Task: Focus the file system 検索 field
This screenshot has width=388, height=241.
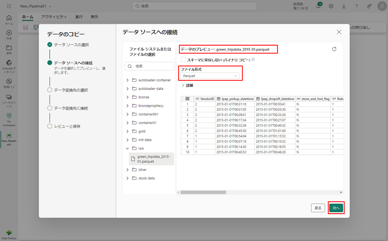Action: pyautogui.click(x=149, y=66)
